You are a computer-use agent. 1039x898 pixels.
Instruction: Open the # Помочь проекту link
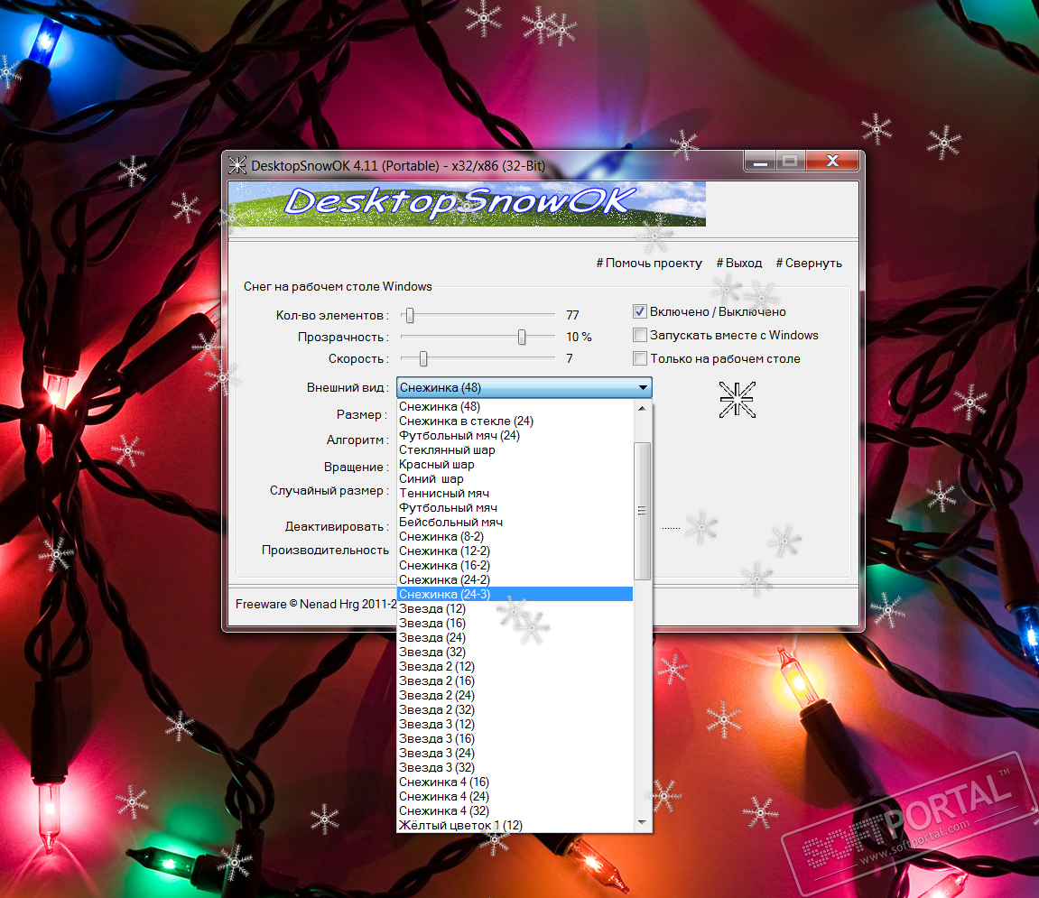pos(649,264)
